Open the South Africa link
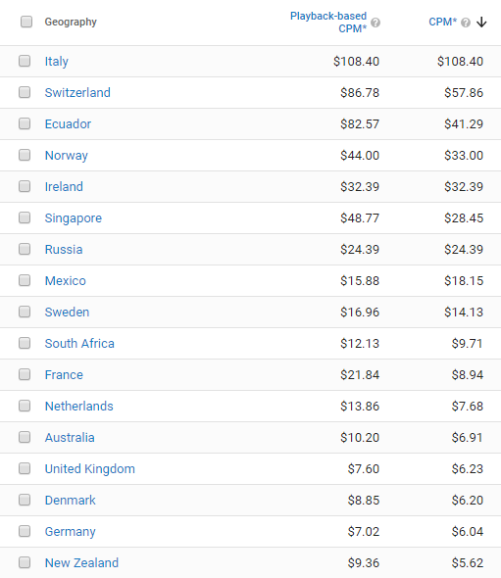 pyautogui.click(x=79, y=344)
